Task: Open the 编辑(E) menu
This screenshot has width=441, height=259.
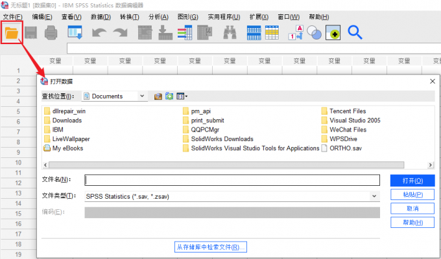Action: (42, 17)
